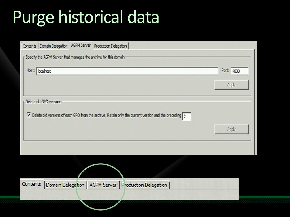Open Production Delegation tab in upper dialog
The height and width of the screenshot is (217, 290).
pos(110,46)
